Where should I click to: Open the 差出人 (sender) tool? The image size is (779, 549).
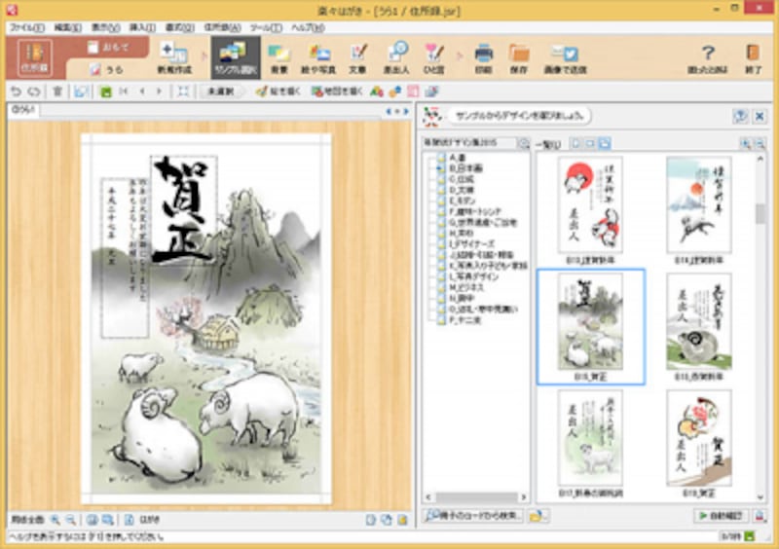[397, 57]
